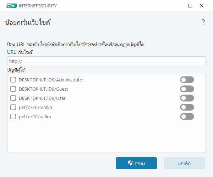
Task: Check the DESKTOP-ILTJID9/Guest checkbox
Action: pos(13,89)
